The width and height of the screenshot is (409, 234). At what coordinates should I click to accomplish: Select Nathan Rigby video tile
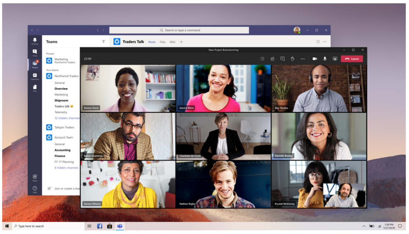223,184
